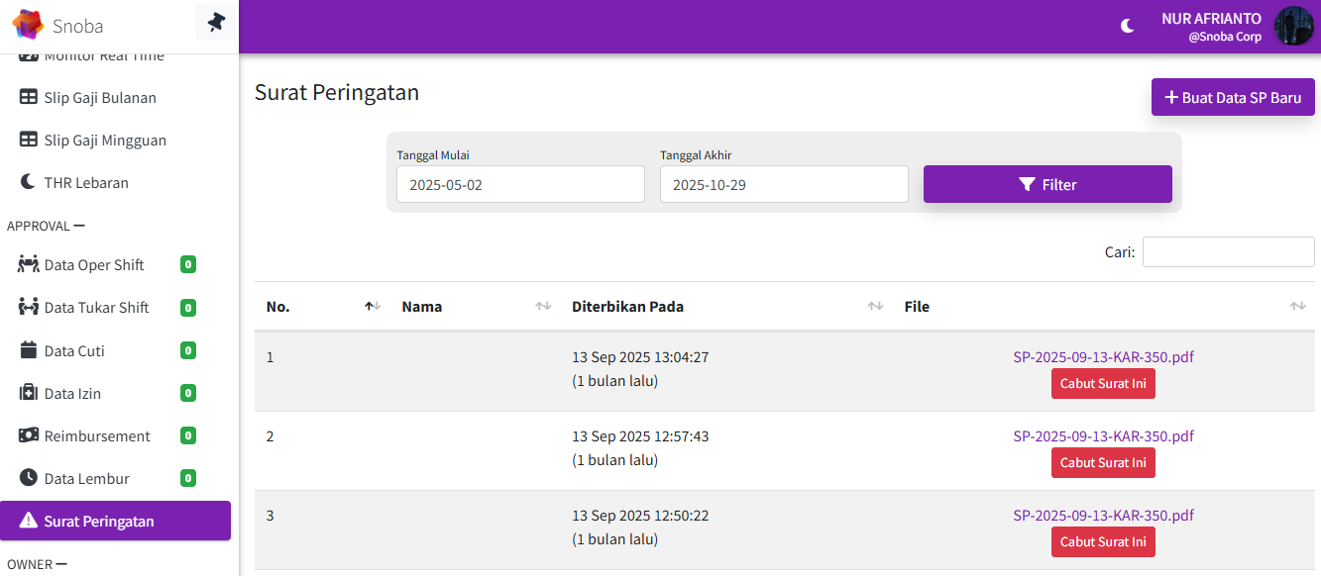
Task: Click the Cari search input field
Action: tap(1228, 252)
